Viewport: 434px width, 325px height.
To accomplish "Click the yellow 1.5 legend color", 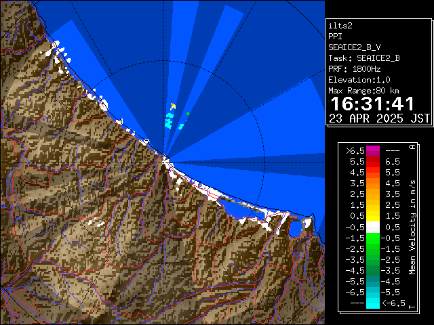I will tap(373, 216).
